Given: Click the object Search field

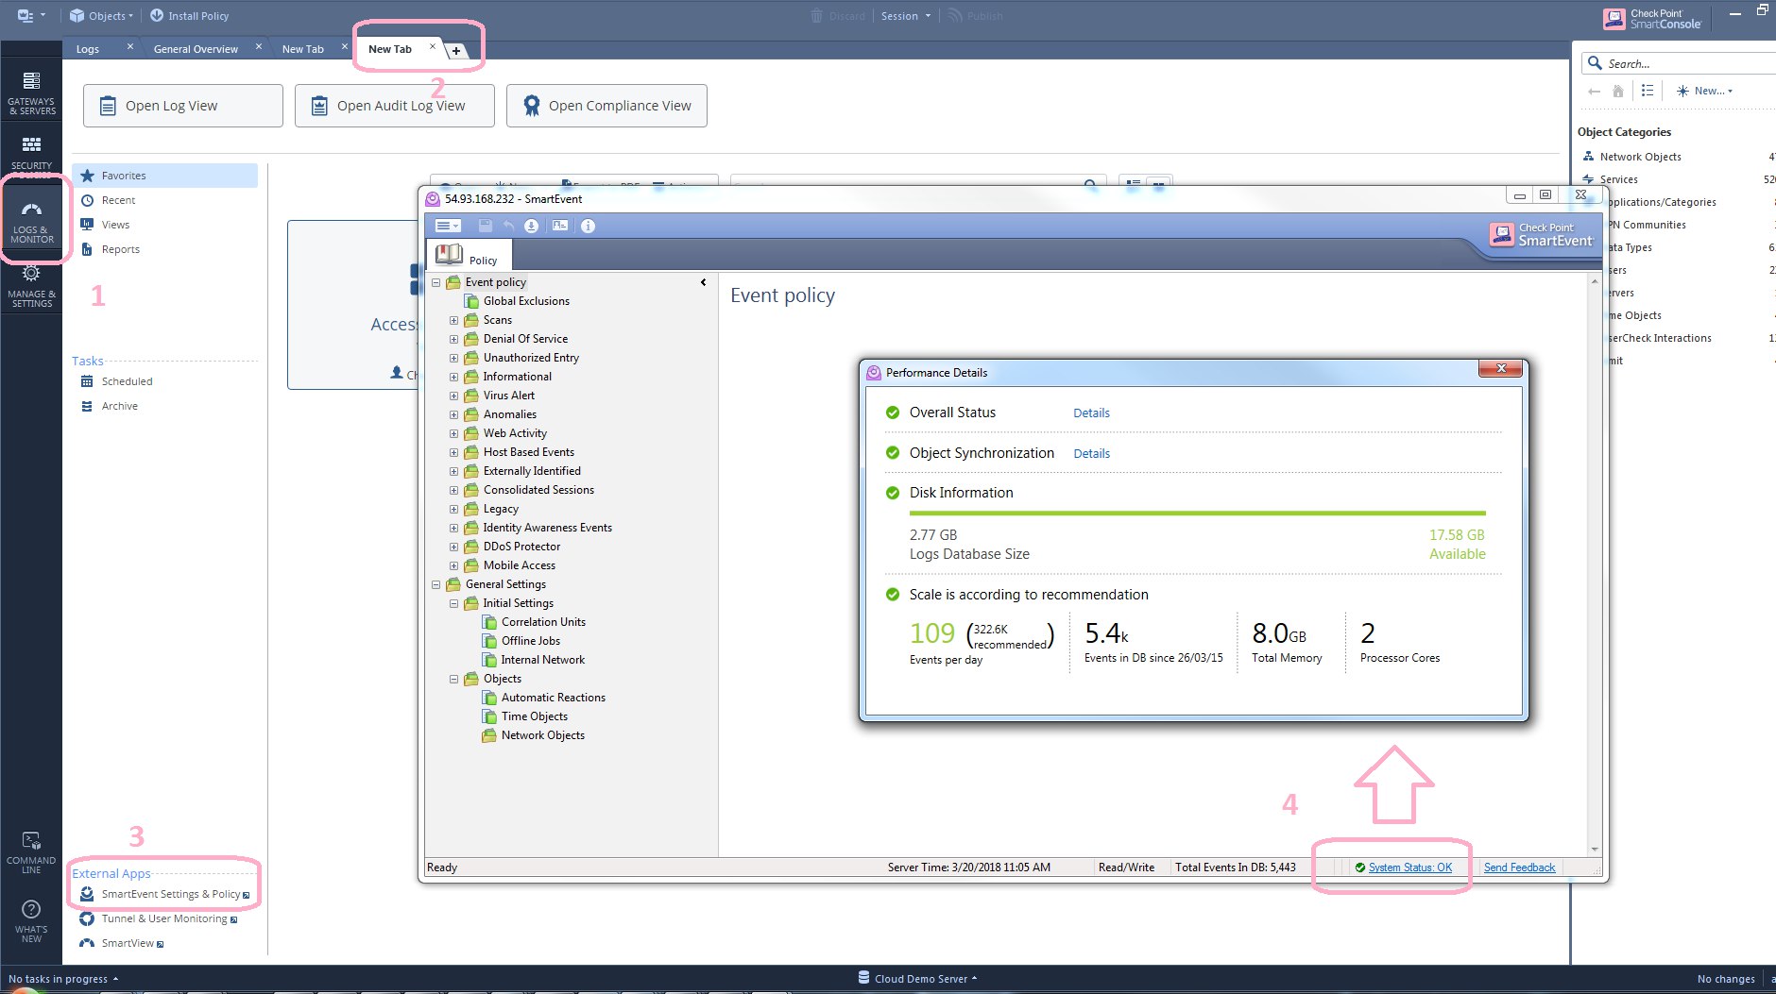Looking at the screenshot, I should [x=1682, y=63].
